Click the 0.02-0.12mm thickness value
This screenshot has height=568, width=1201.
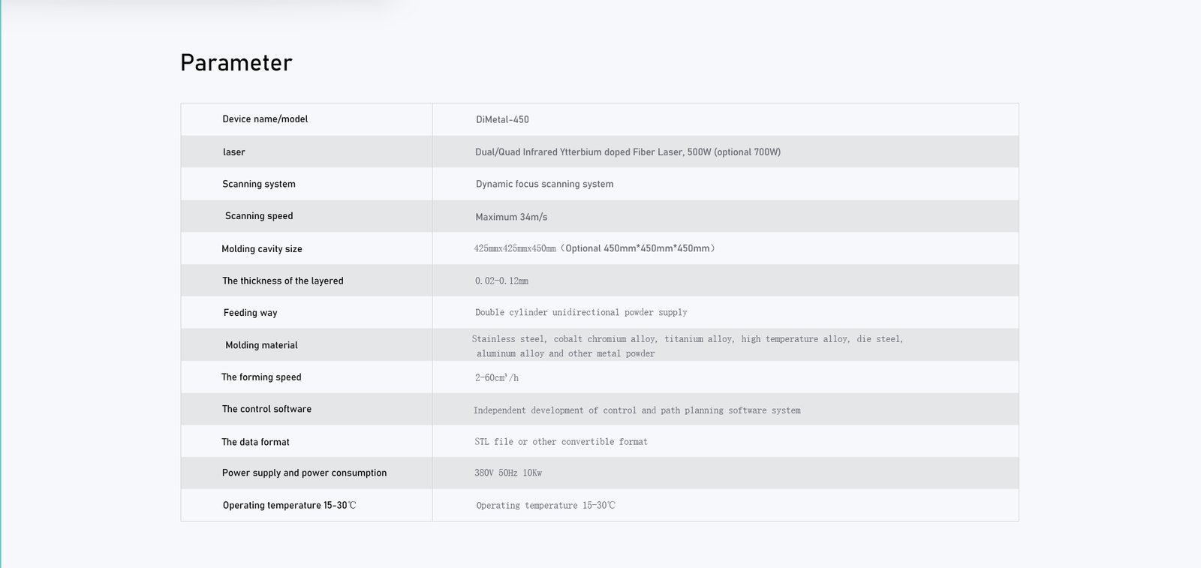(501, 281)
